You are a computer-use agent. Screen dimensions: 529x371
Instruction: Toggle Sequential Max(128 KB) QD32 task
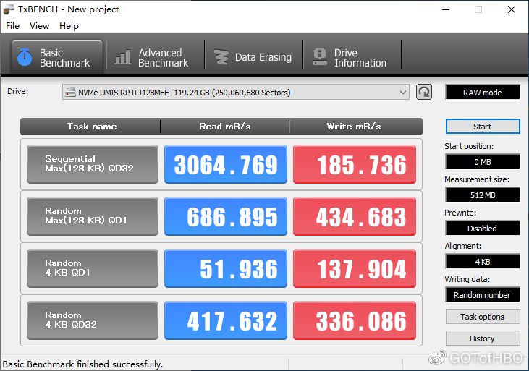coord(92,164)
